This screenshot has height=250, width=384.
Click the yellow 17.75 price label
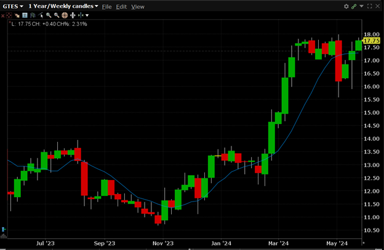coord(372,41)
